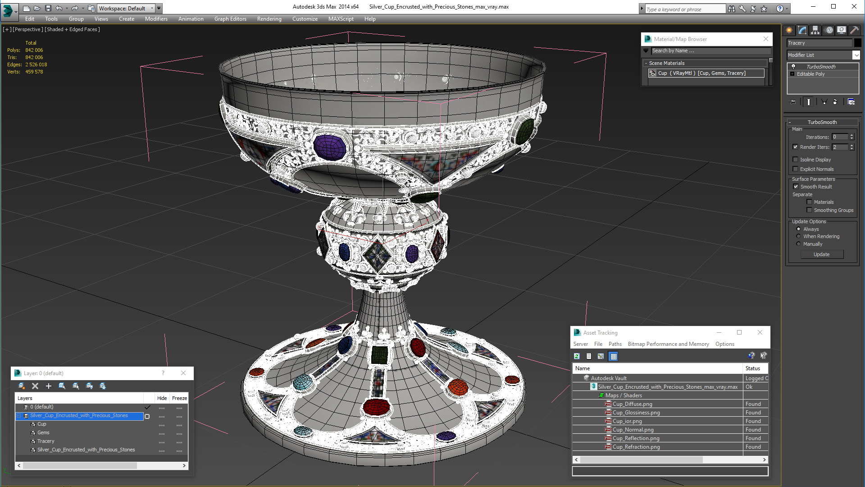Viewport: 865px width, 487px height.
Task: Click the Tracery object color swatch
Action: coord(857,43)
